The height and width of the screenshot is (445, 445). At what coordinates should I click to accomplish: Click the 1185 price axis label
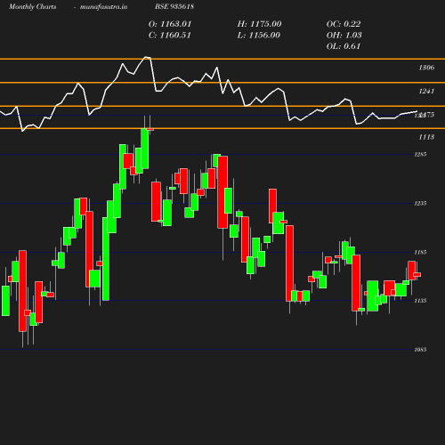(x=420, y=252)
